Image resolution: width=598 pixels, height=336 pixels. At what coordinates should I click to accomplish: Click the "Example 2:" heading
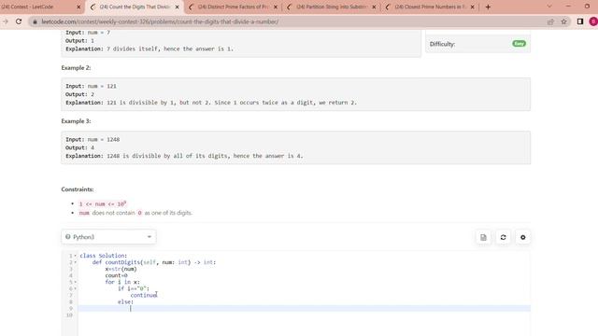(76, 68)
